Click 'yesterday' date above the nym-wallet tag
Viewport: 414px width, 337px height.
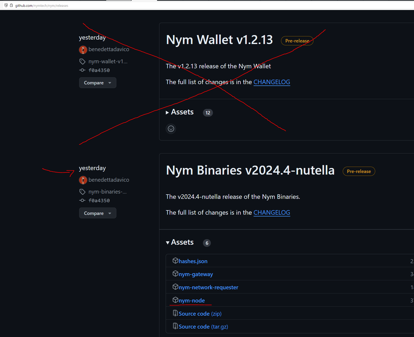[92, 38]
